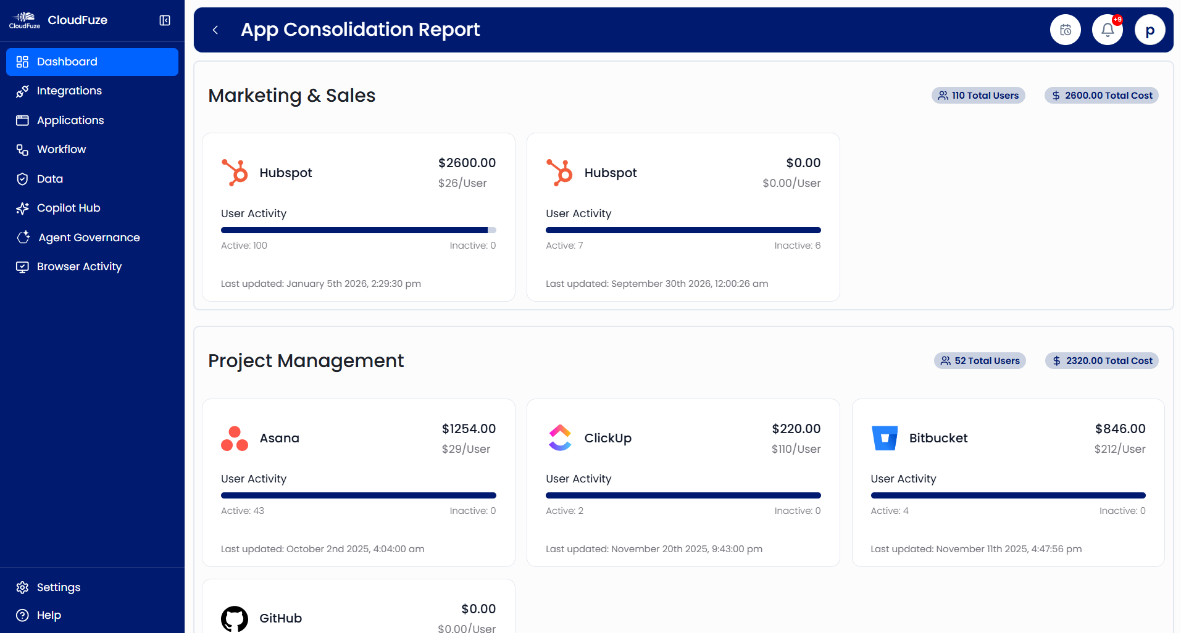Click 'Inactive: 6' on Hubspot card
The width and height of the screenshot is (1181, 633).
[x=798, y=246]
